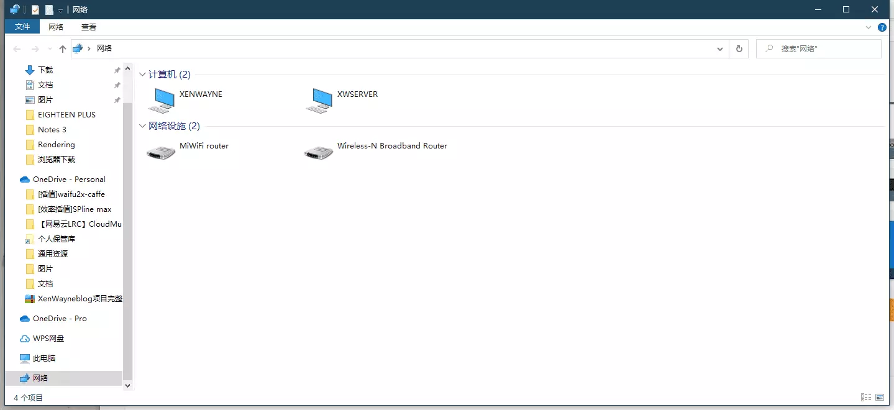The height and width of the screenshot is (410, 894).
Task: Collapse the 网络设施 (2) group
Action: 142,126
